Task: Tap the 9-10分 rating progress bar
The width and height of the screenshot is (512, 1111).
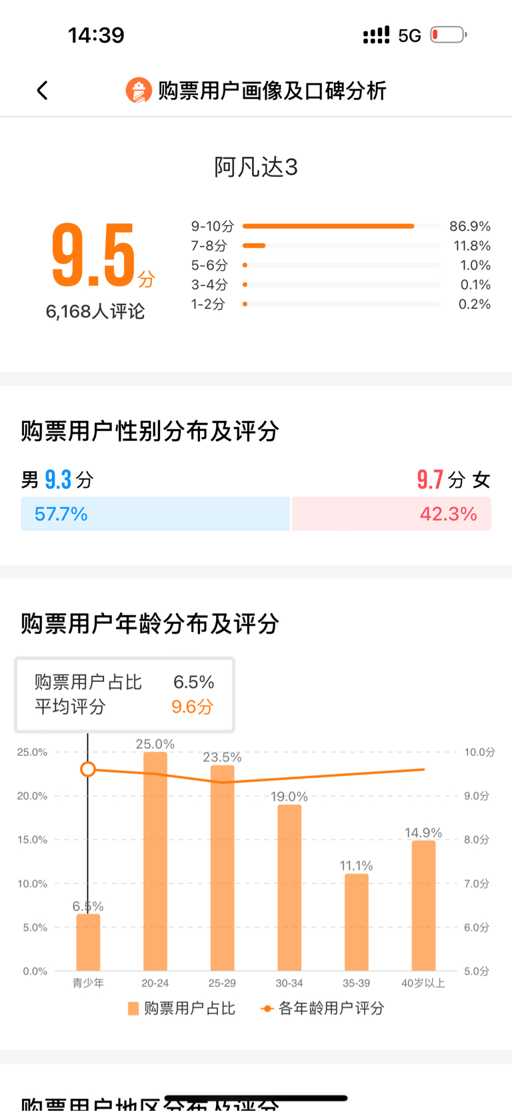Action: (x=341, y=226)
